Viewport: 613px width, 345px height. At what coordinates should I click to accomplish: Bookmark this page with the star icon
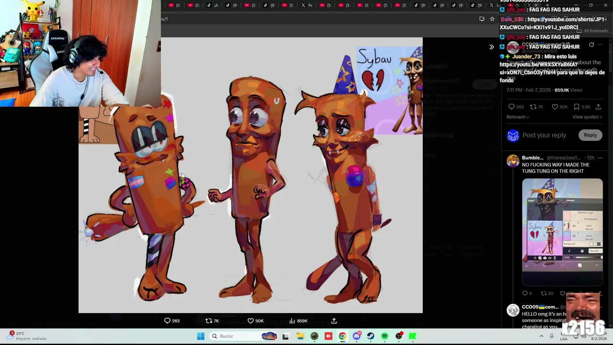pos(492,19)
